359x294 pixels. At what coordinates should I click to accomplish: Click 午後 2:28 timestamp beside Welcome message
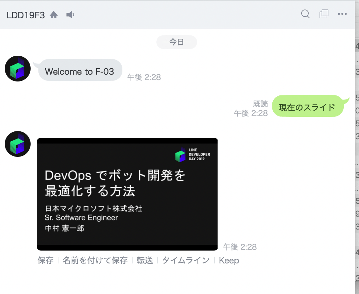(144, 77)
